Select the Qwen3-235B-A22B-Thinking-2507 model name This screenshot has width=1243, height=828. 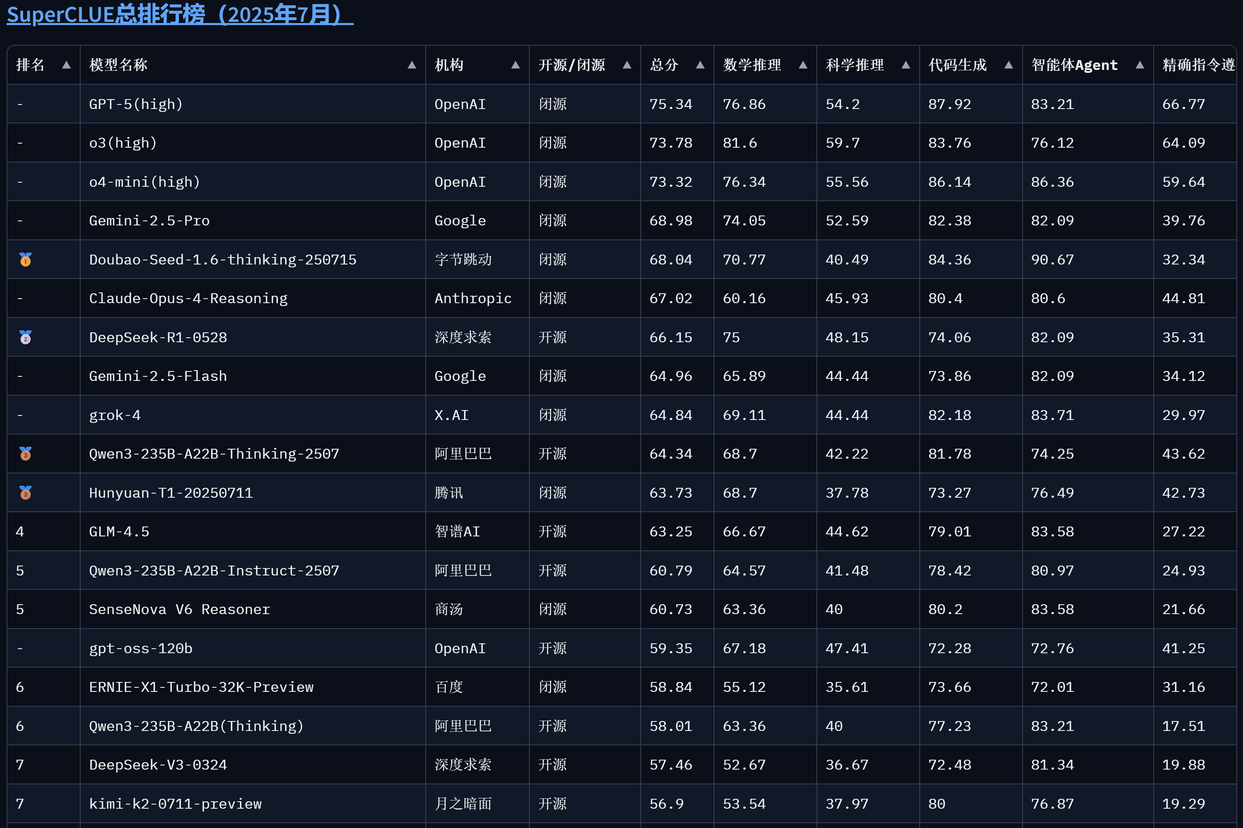[214, 454]
